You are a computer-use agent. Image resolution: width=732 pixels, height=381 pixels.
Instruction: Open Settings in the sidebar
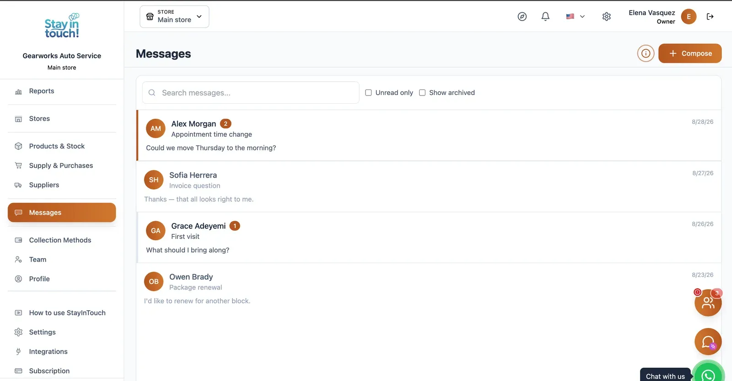[x=62, y=332]
